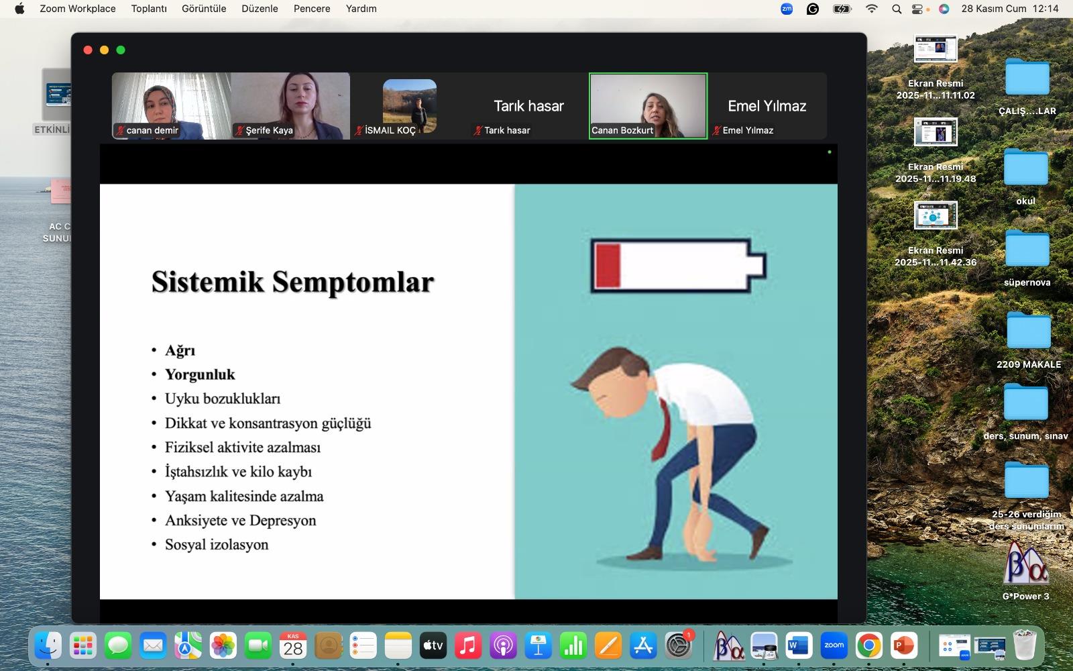The width and height of the screenshot is (1073, 671).
Task: Select the süpernova desktop folder
Action: click(1027, 250)
